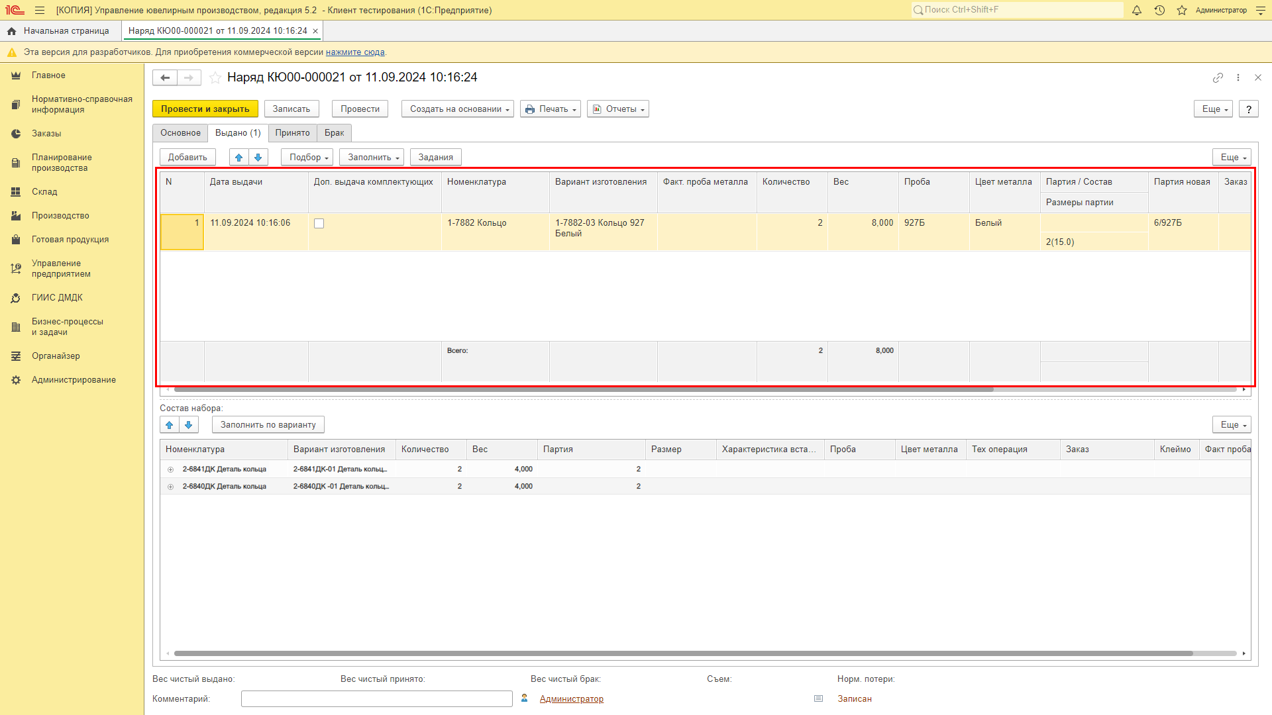Open notifications bell
This screenshot has height=715, width=1272.
(1137, 10)
